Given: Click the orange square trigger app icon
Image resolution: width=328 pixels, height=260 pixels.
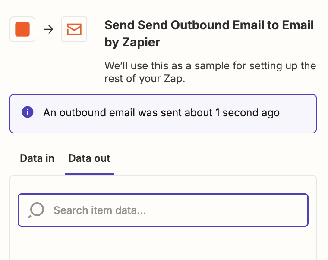Looking at the screenshot, I should 22,29.
